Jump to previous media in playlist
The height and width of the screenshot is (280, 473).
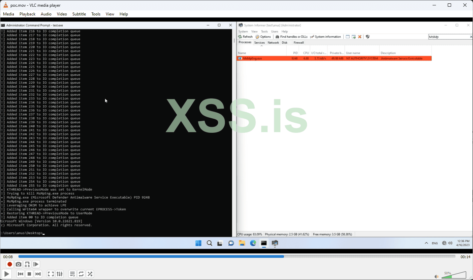[21, 274]
